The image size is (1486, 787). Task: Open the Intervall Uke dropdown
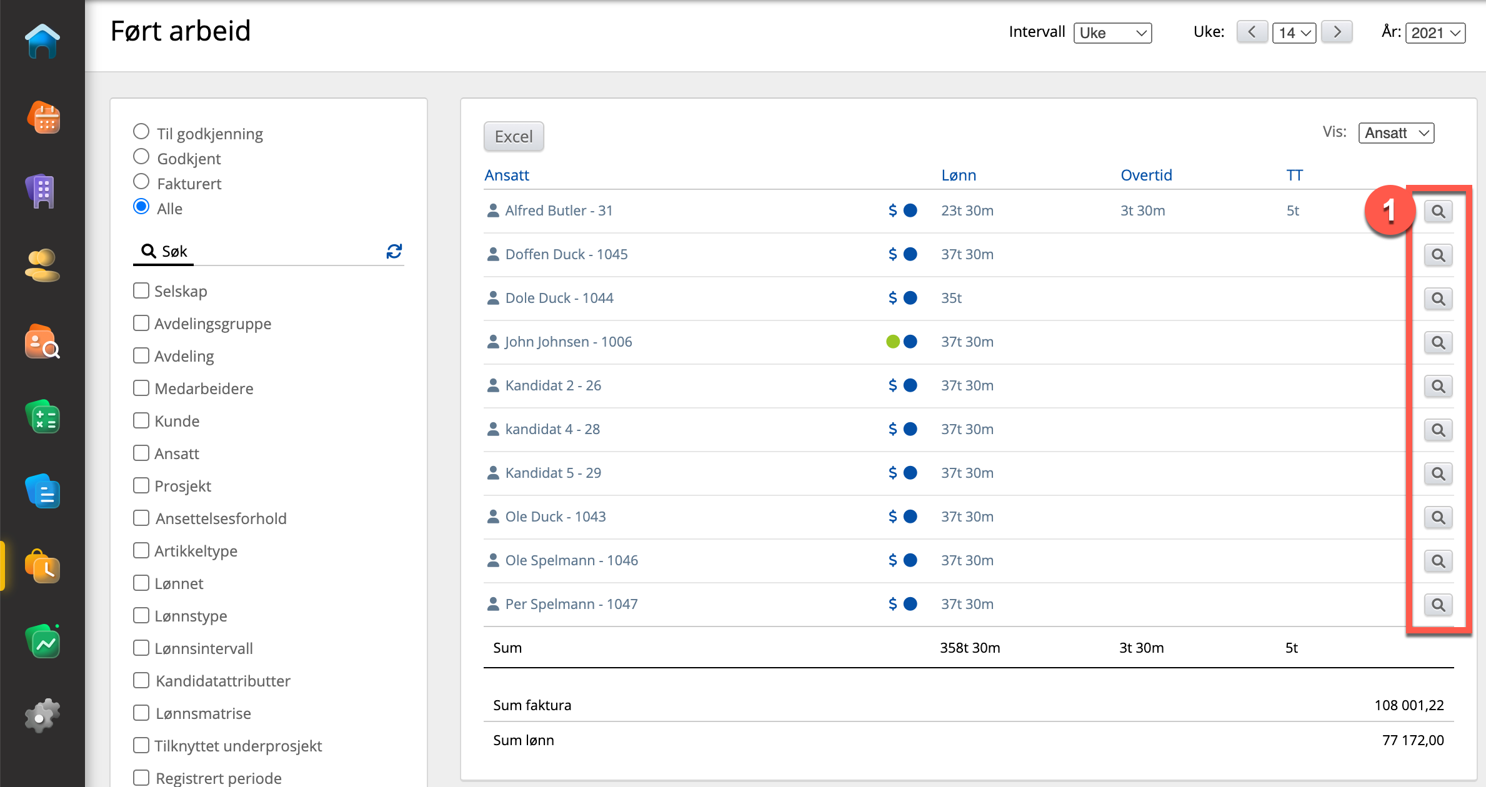1112,32
